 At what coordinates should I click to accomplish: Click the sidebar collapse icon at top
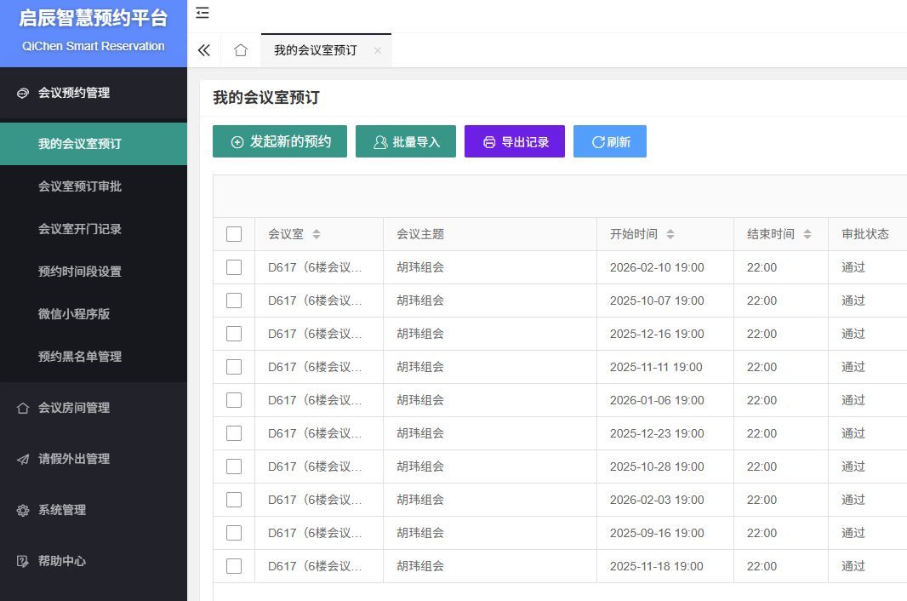pyautogui.click(x=203, y=13)
